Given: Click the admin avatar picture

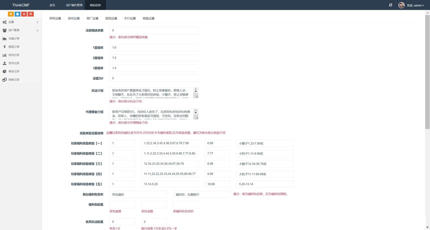Looking at the screenshot, I should tap(401, 5).
